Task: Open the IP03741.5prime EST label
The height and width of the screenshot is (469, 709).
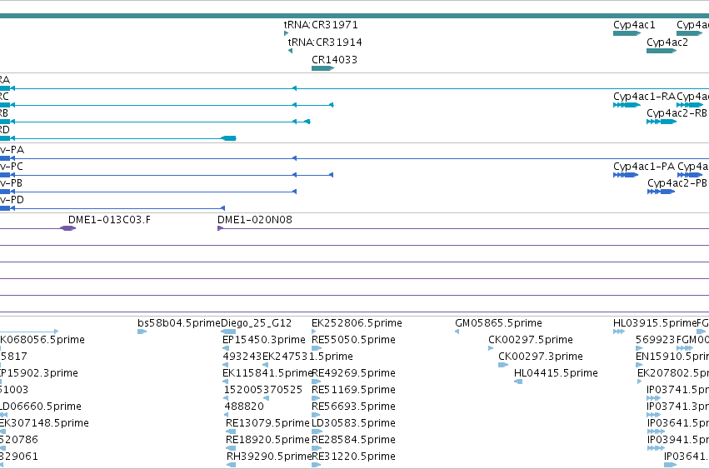Action: 678,390
